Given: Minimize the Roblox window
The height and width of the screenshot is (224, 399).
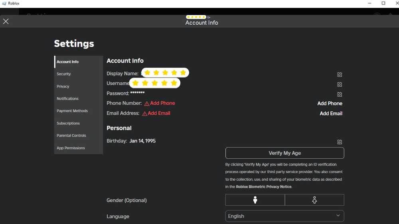Looking at the screenshot, I should tap(369, 3).
